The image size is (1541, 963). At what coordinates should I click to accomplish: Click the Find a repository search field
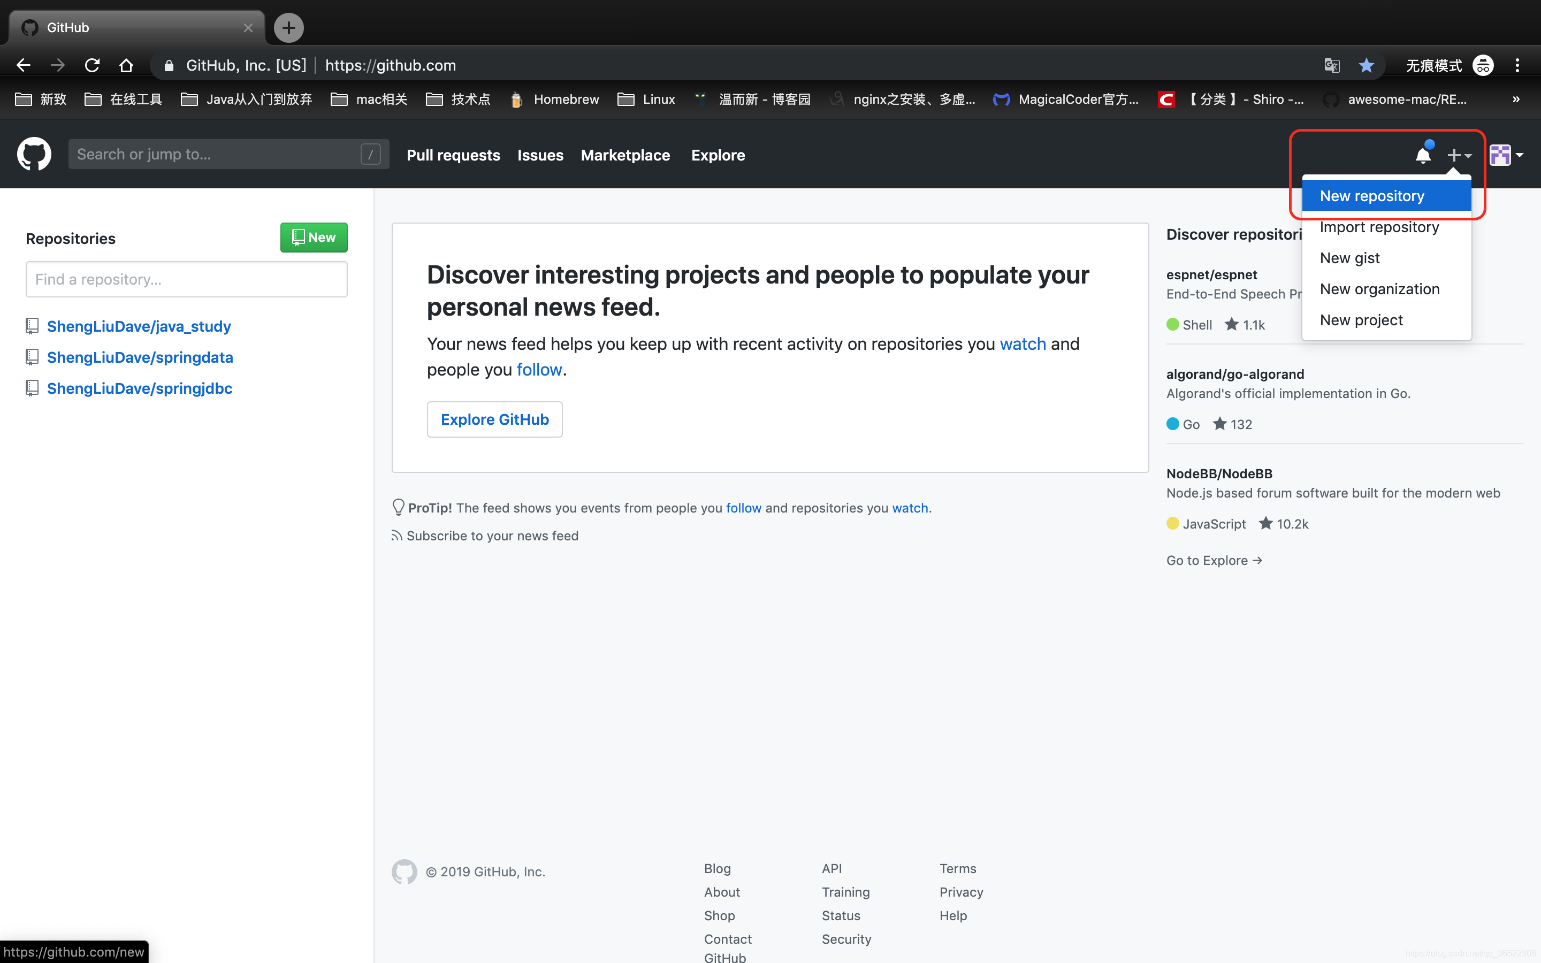tap(186, 279)
